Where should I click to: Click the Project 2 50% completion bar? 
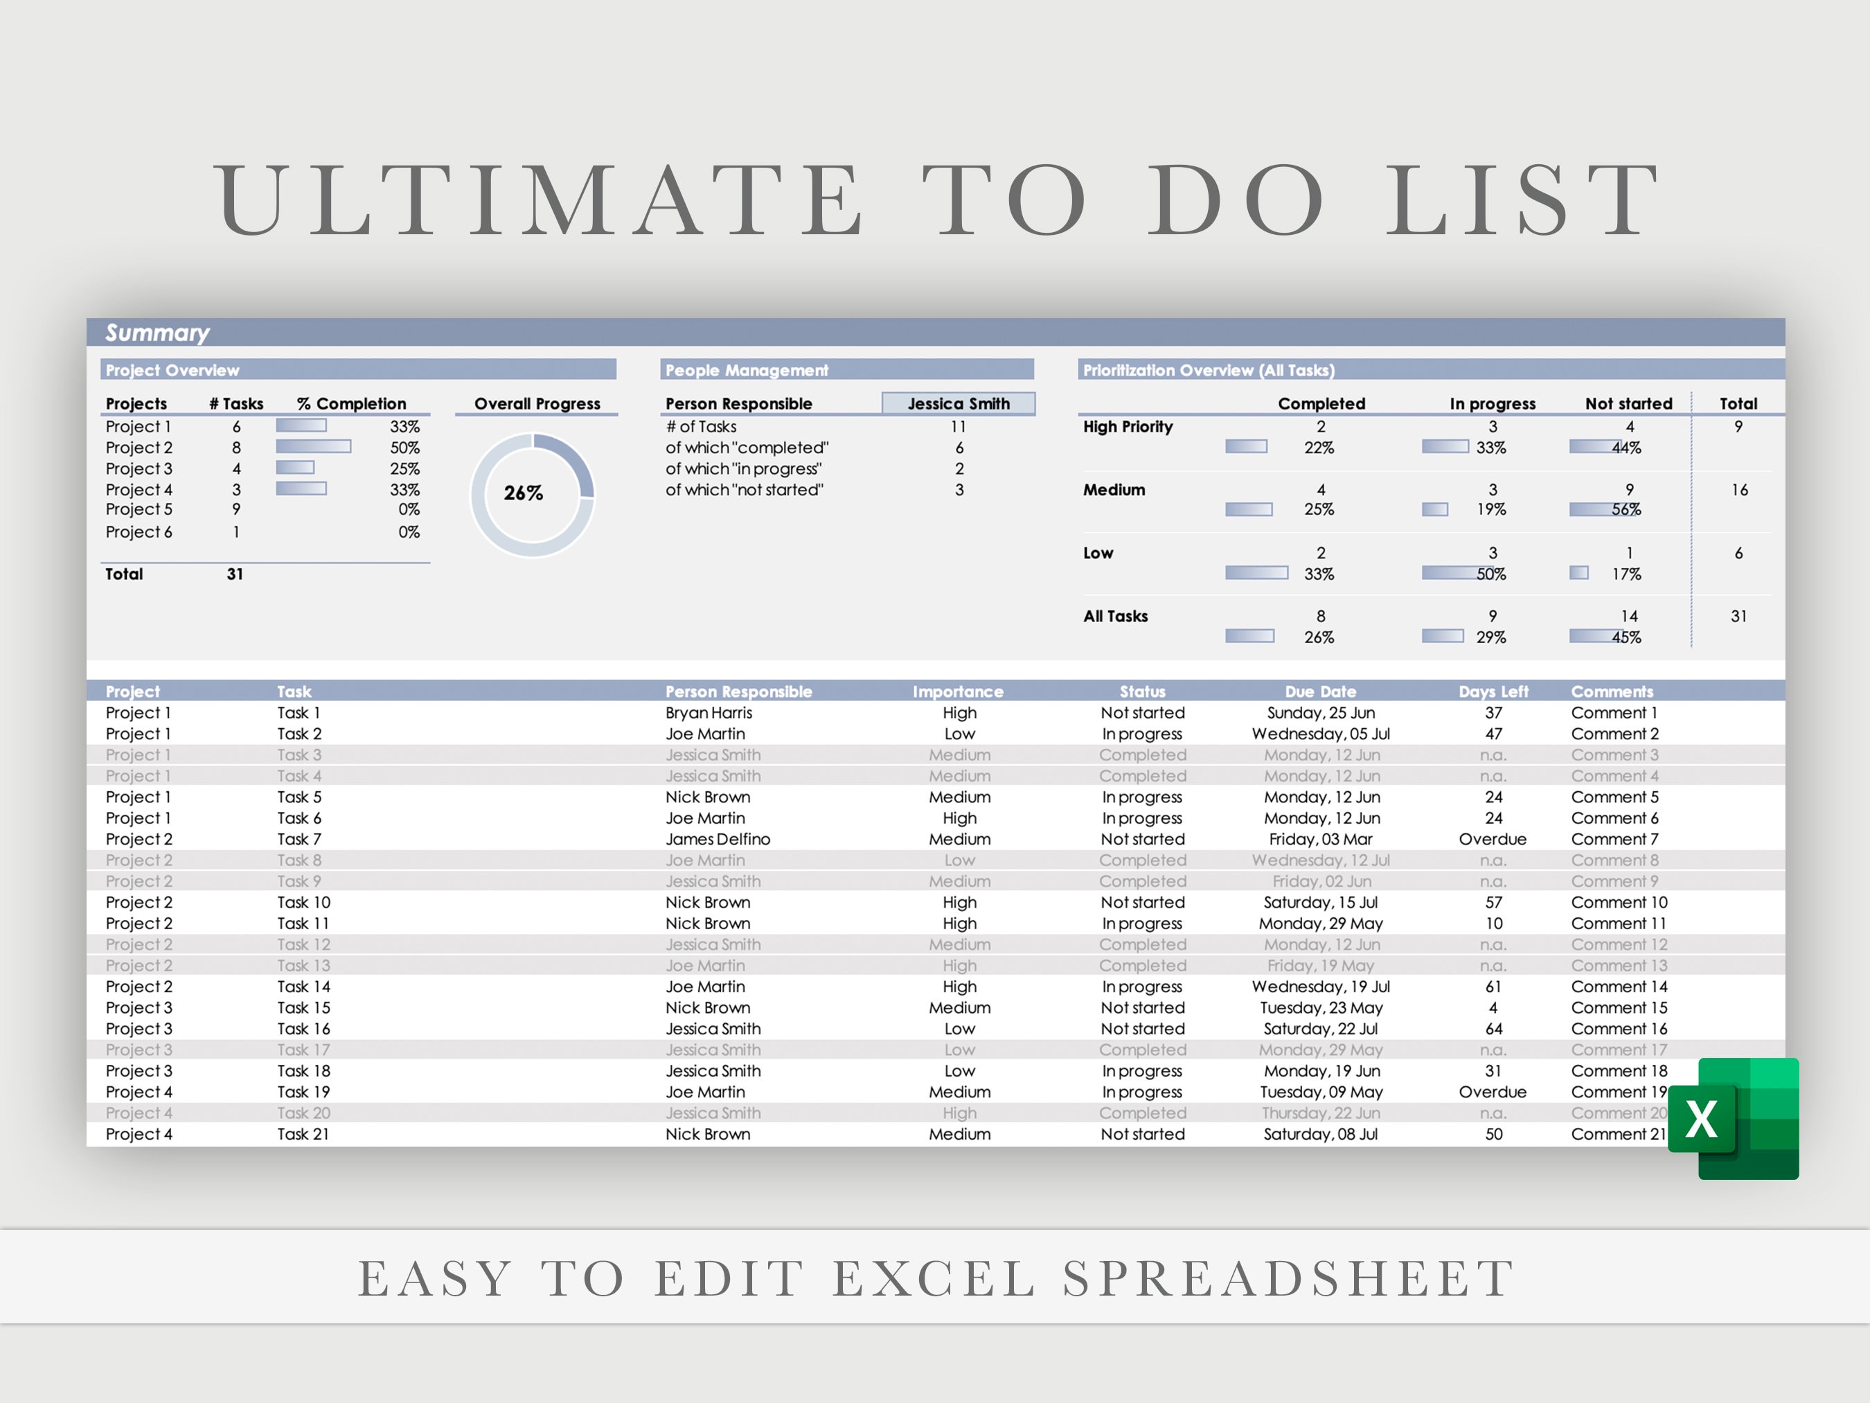314,446
